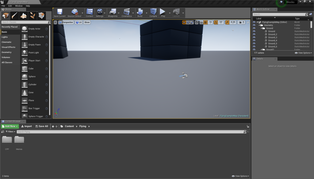Open World Outliner View Options dropdown
Image resolution: width=314 pixels, height=179 pixels.
coord(303,53)
